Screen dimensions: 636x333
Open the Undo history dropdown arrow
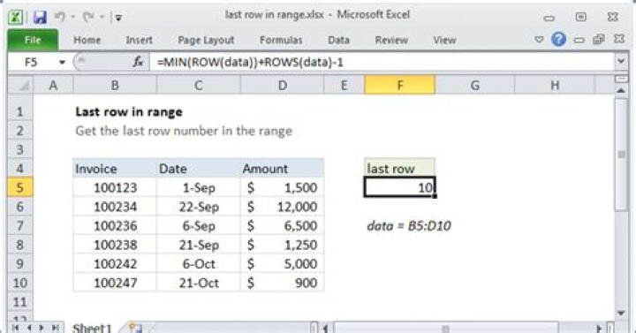pos(73,17)
